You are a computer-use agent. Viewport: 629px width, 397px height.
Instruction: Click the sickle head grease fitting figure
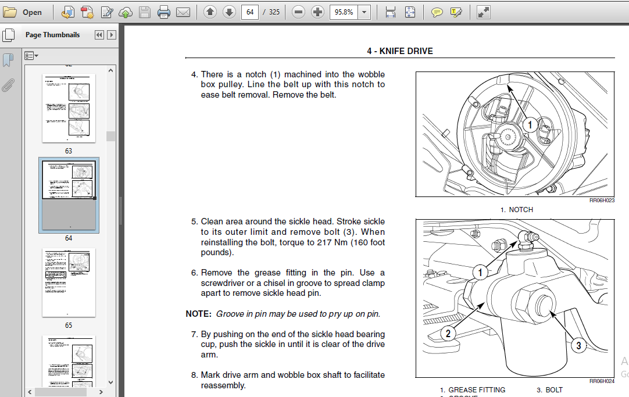(x=515, y=298)
